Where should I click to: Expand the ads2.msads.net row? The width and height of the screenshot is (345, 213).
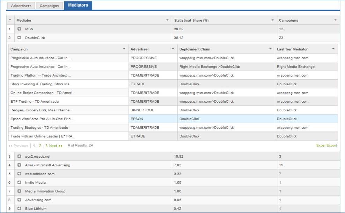point(19,157)
